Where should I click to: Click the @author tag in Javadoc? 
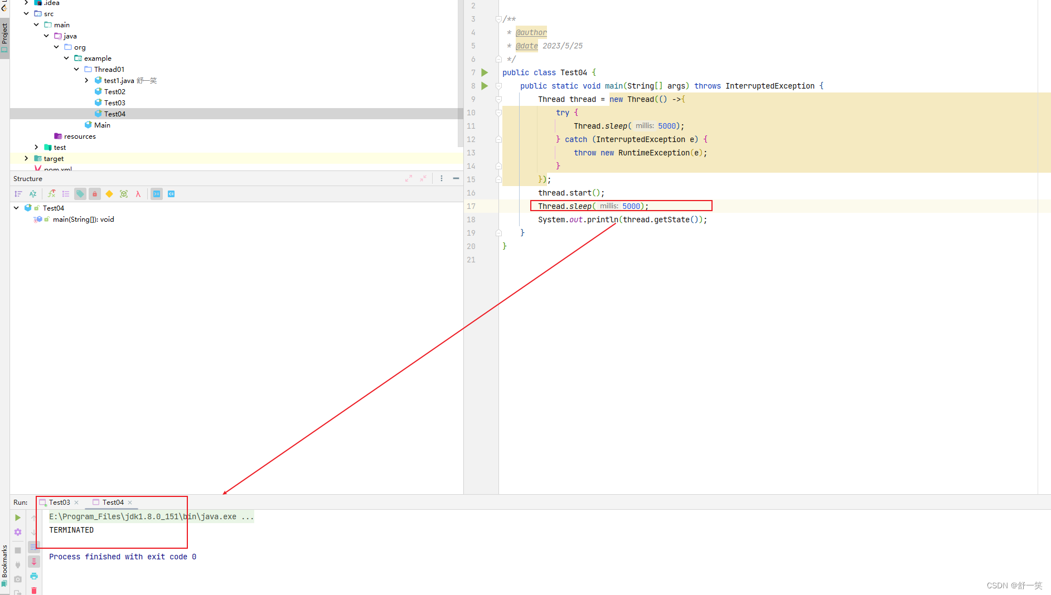pos(531,32)
